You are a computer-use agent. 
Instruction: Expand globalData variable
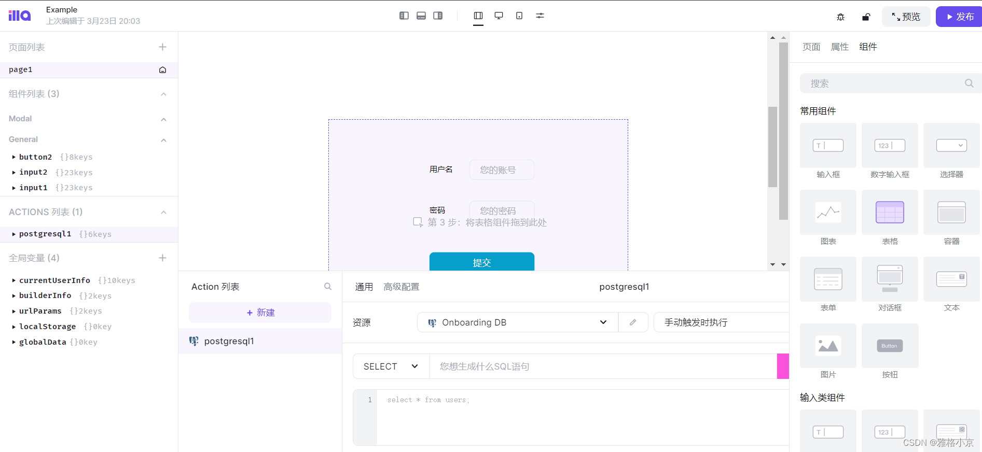(x=14, y=342)
